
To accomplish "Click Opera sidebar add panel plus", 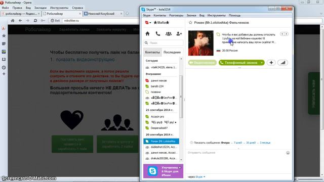I will [x=4, y=74].
